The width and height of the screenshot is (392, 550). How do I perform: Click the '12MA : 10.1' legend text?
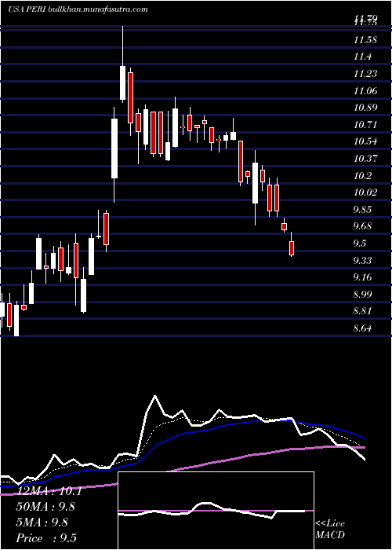click(x=49, y=491)
